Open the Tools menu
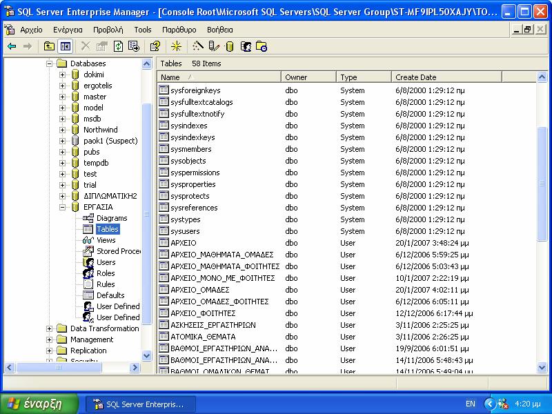552x414 pixels. click(x=143, y=30)
